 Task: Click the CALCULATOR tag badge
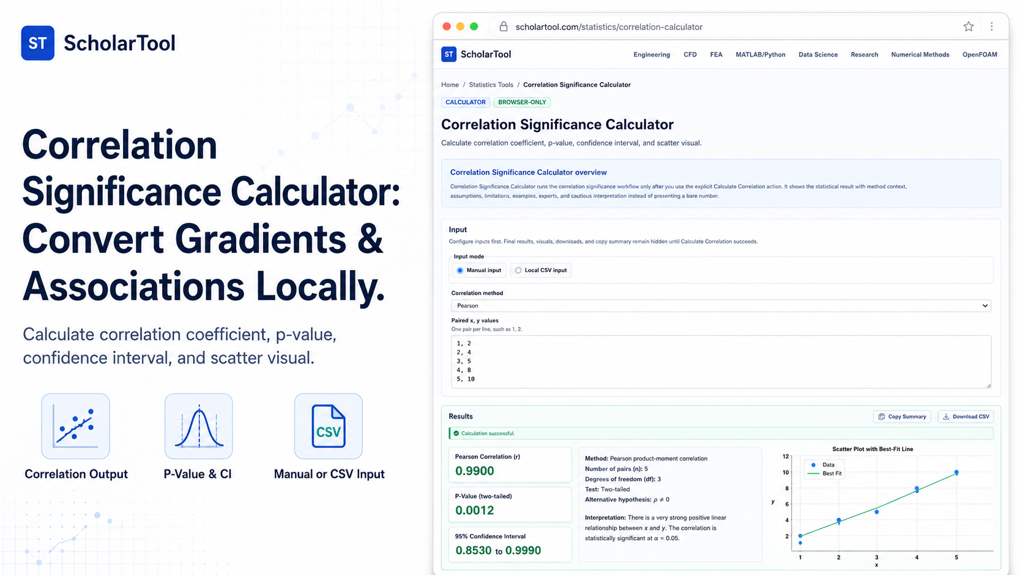466,102
